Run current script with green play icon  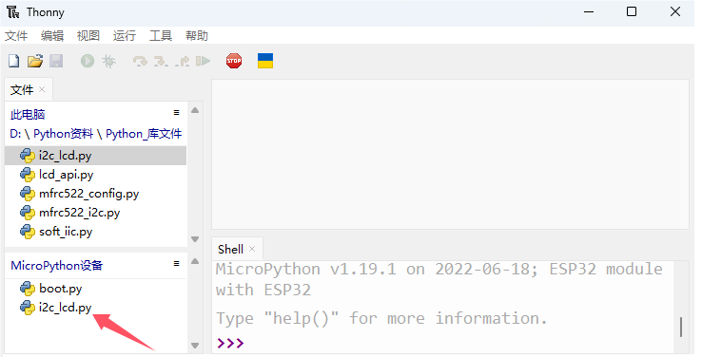[x=88, y=61]
